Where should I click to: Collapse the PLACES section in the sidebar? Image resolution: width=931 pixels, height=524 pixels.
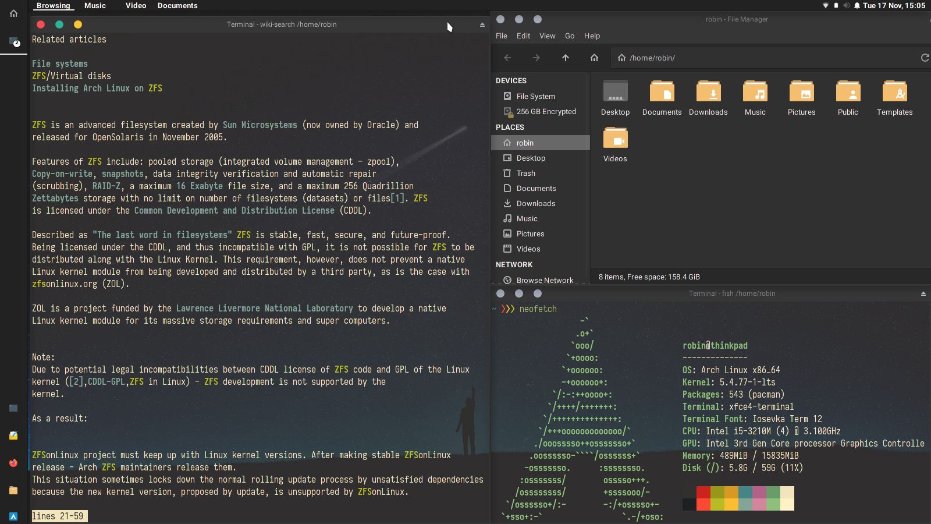point(510,127)
